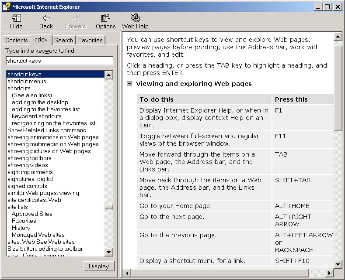Screen dimensions: 345x280
Task: Click the Hide toolbar icon
Action: tap(16, 18)
